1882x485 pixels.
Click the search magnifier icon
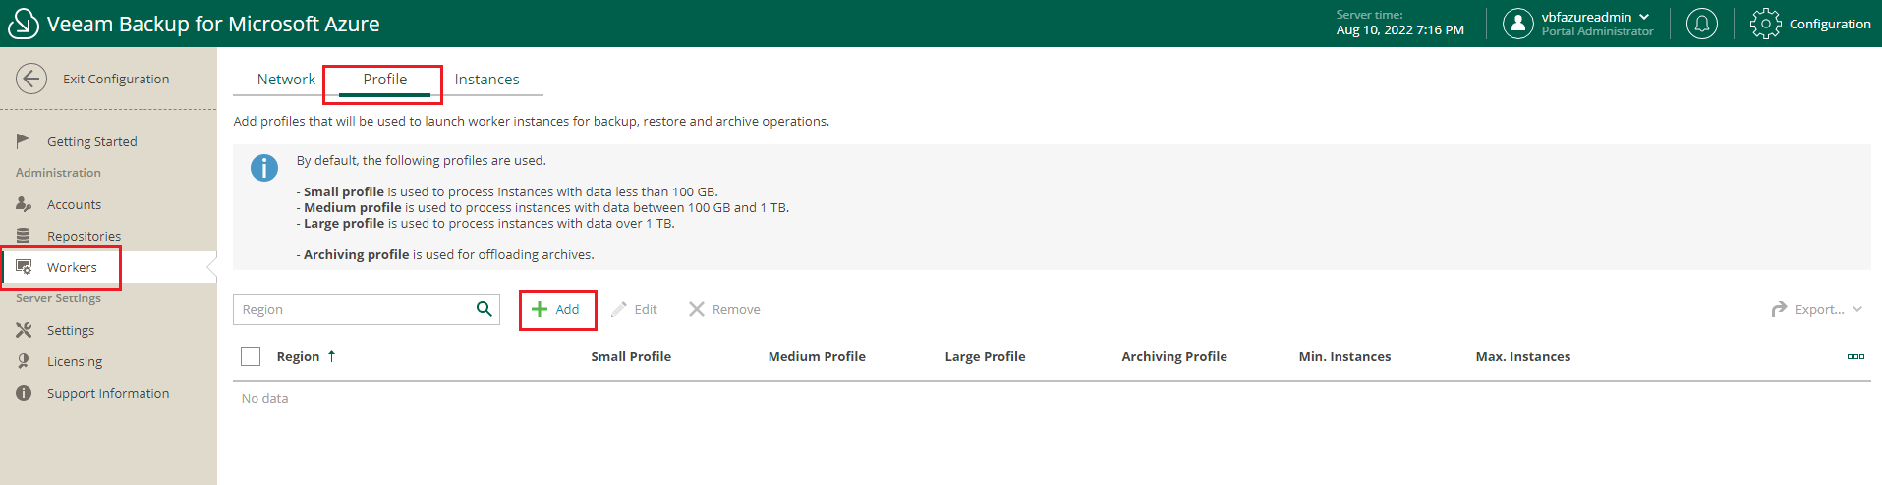(x=485, y=309)
